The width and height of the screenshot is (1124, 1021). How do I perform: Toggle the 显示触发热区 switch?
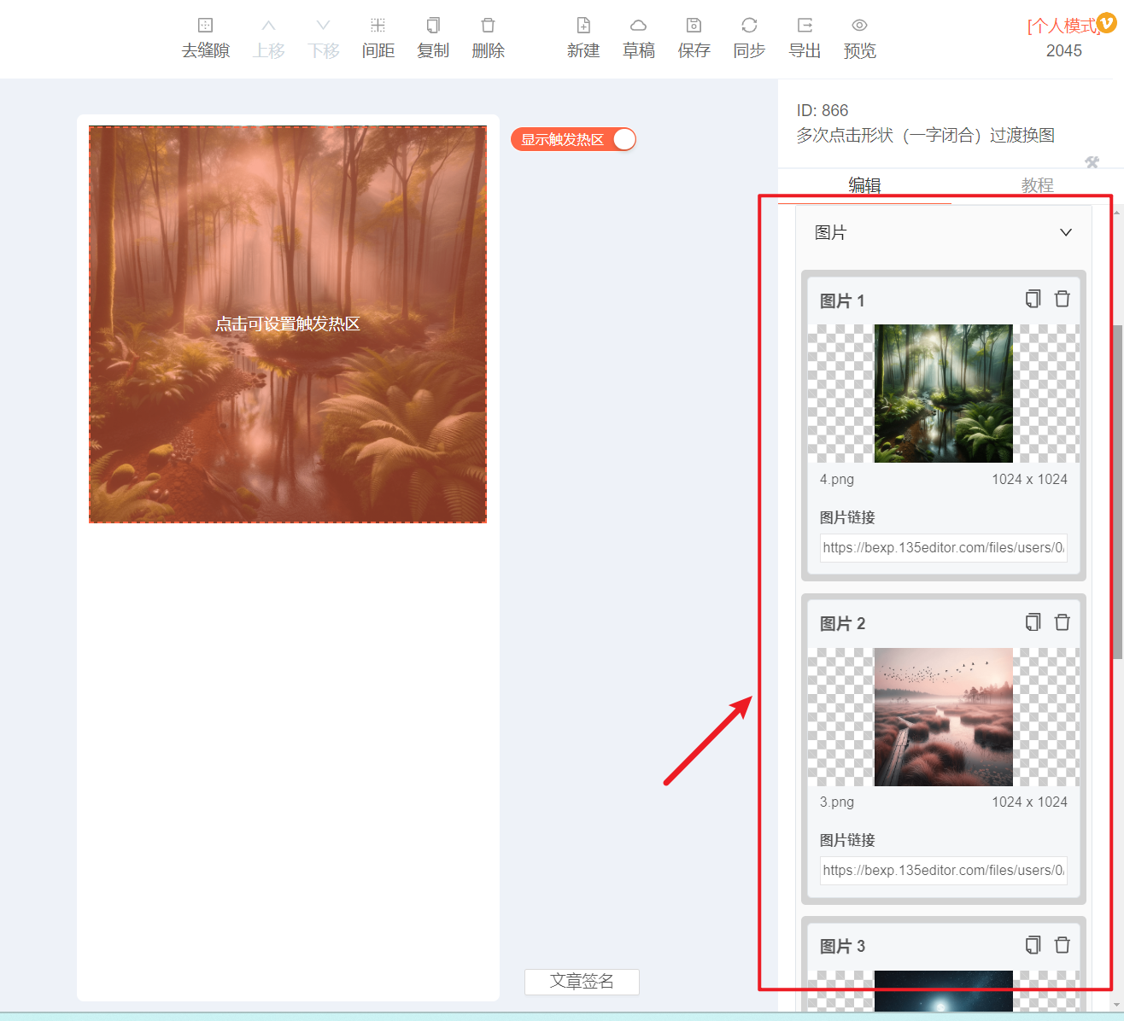(x=574, y=139)
